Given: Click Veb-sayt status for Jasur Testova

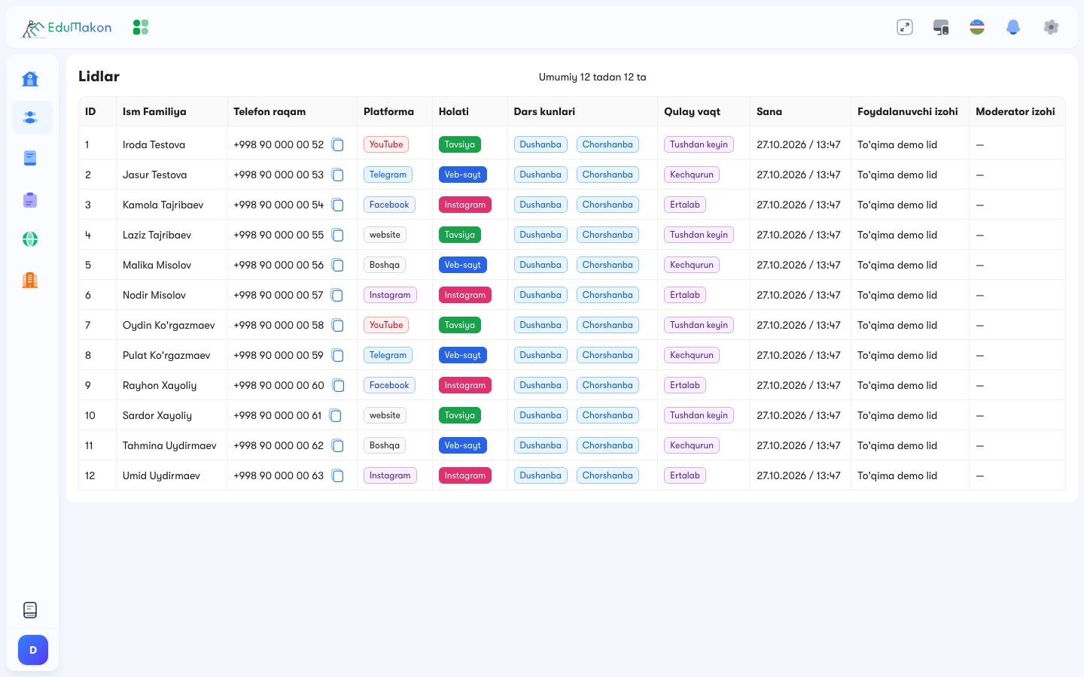Looking at the screenshot, I should [462, 175].
